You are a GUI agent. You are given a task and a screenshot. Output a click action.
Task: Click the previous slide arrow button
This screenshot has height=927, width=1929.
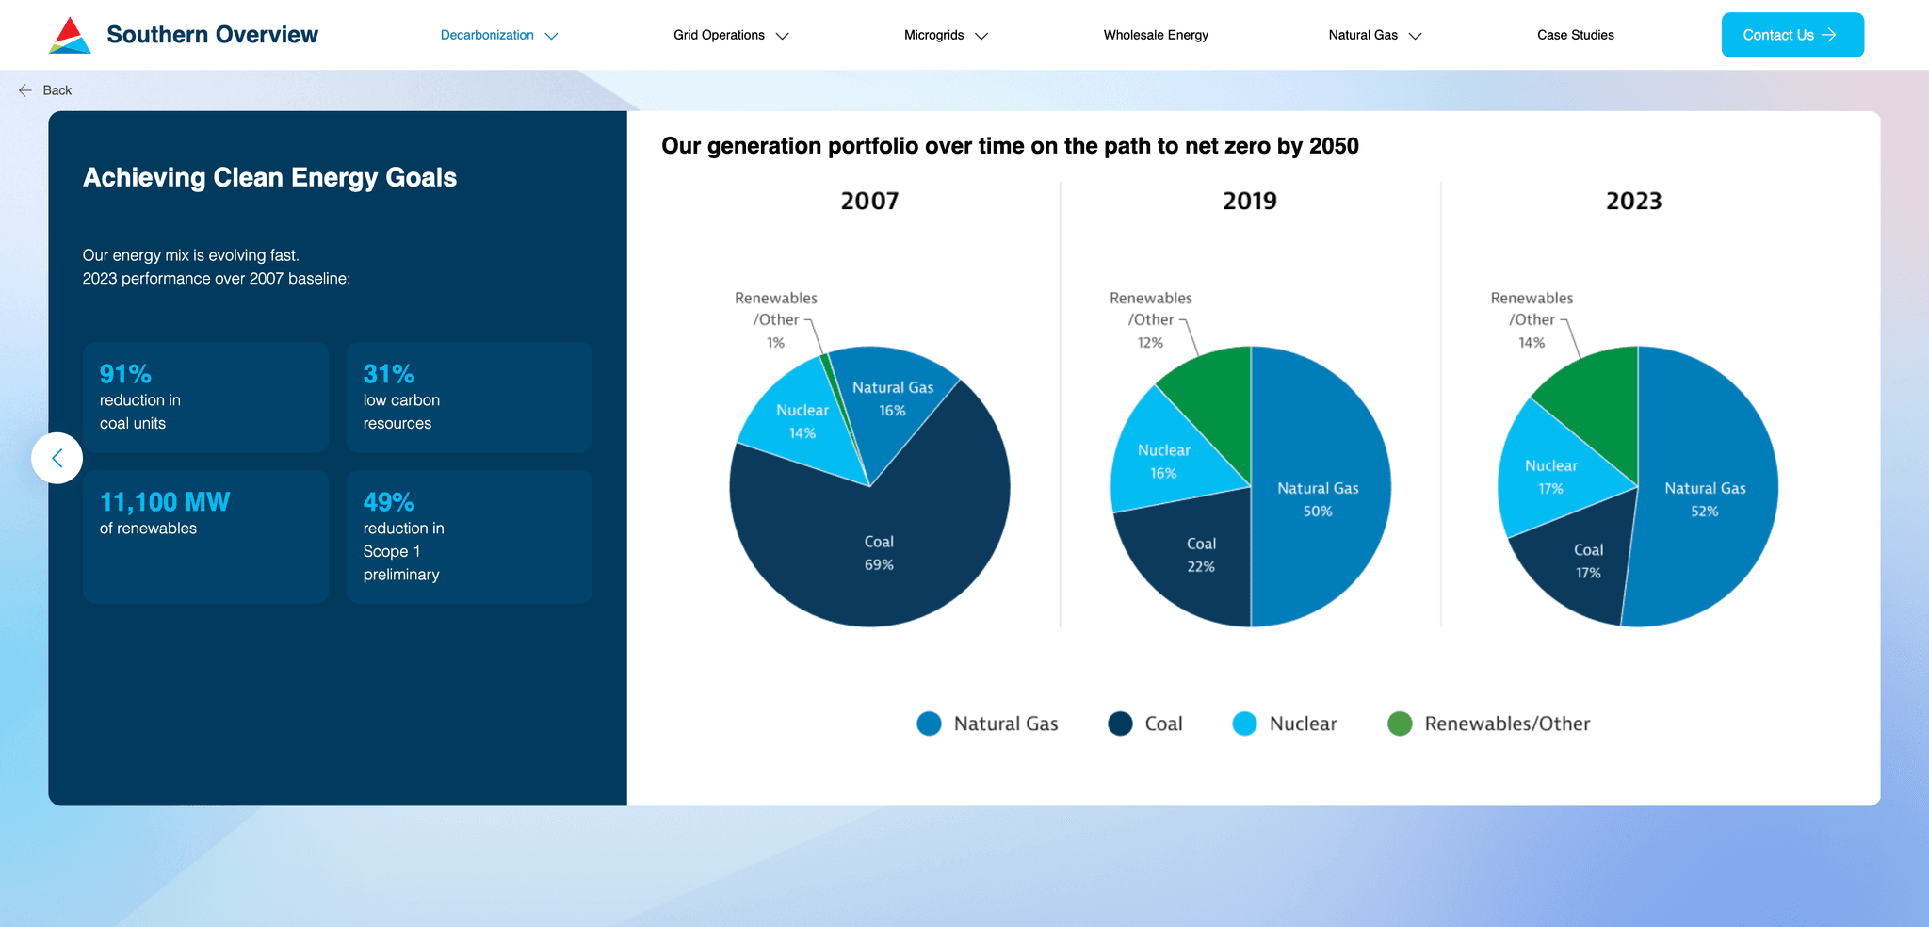tap(57, 458)
